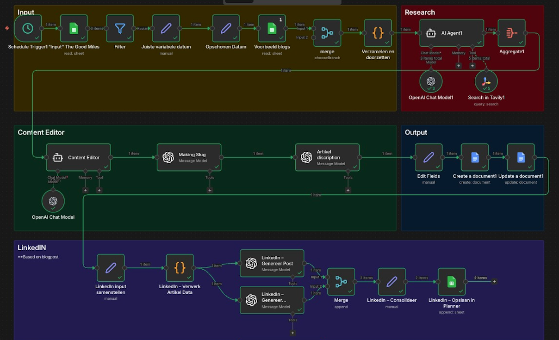The image size is (559, 340).
Task: Add a Memory to AI Agent1 via plus button
Action: (459, 66)
